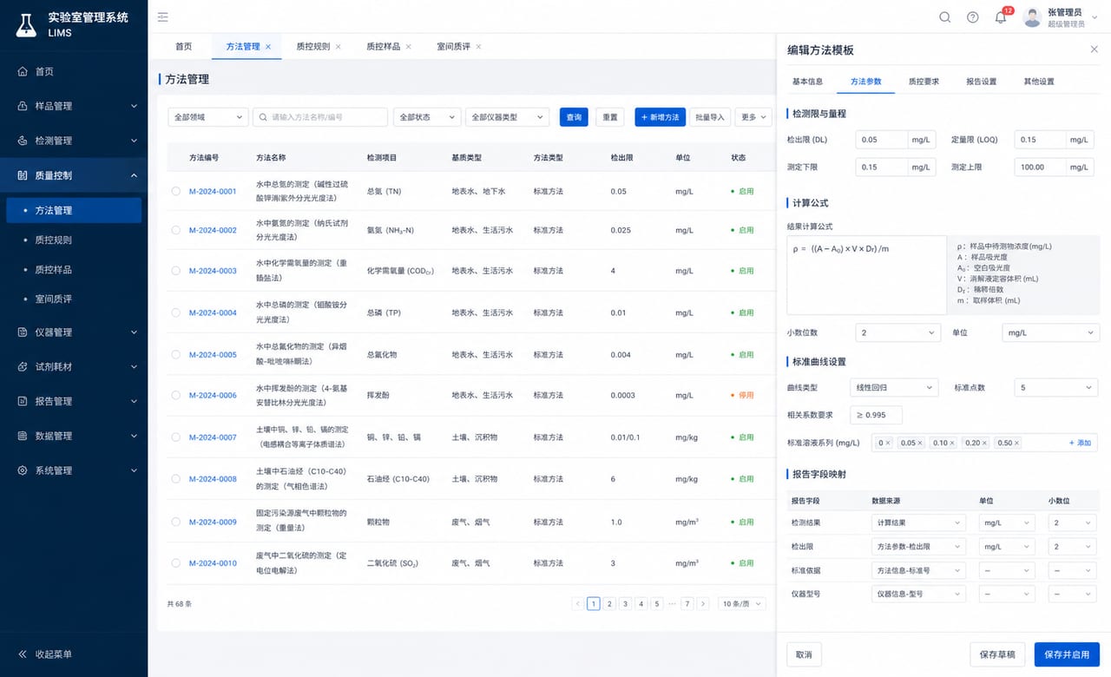
Task: Click the 批量导入 button
Action: [x=710, y=117]
